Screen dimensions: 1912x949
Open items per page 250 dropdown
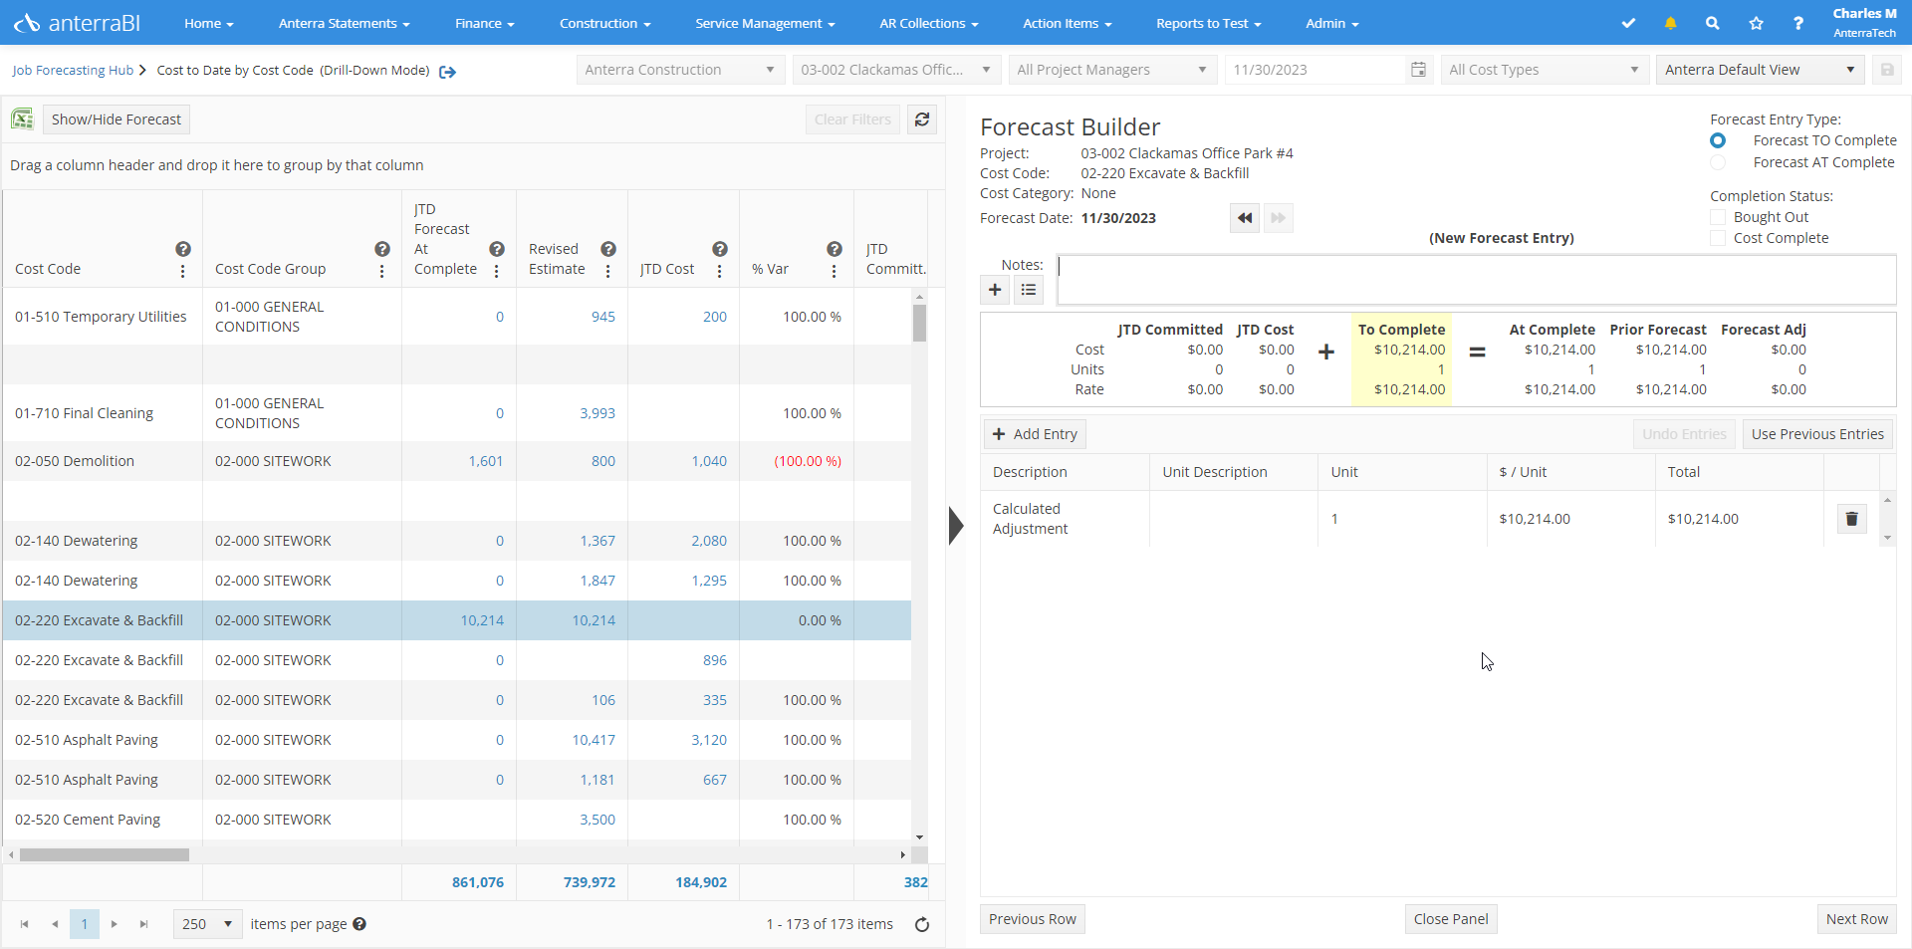(207, 924)
